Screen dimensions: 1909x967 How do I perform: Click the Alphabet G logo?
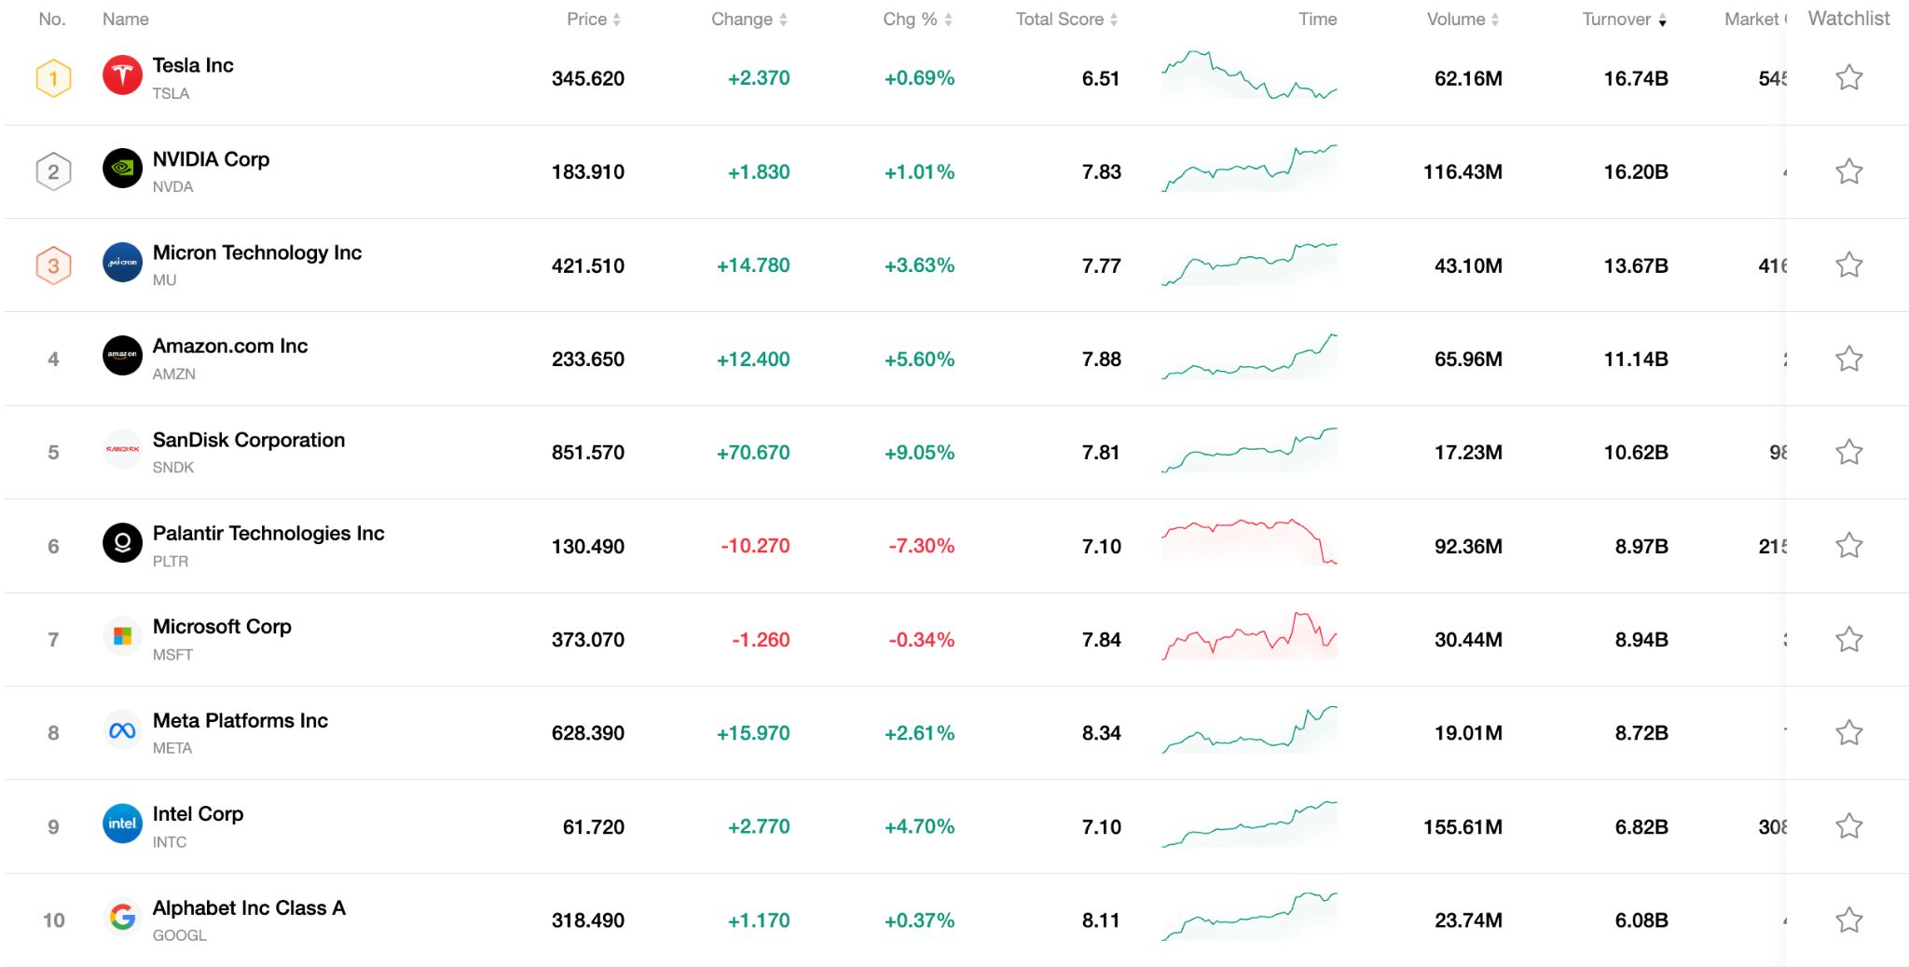[x=122, y=919]
